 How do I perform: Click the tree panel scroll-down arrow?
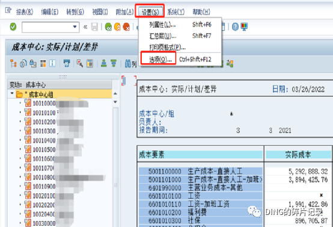(x=115, y=102)
